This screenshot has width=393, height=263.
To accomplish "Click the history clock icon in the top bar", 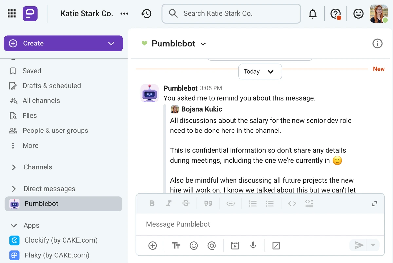I will (x=146, y=13).
